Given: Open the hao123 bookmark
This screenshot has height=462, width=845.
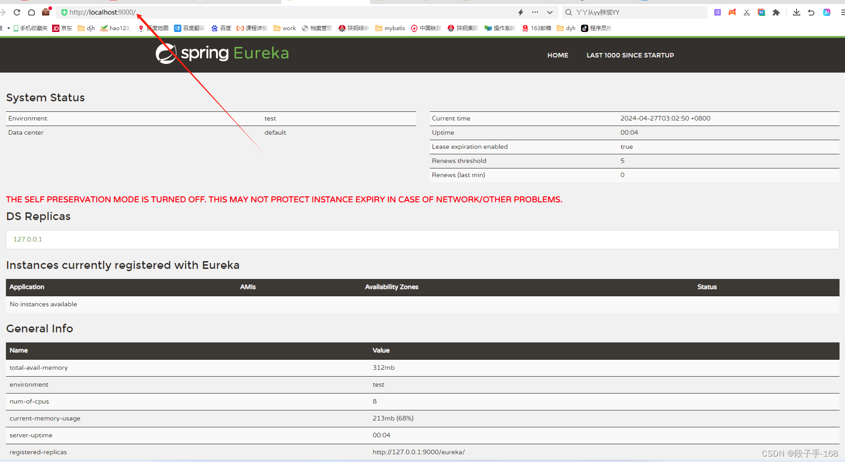Looking at the screenshot, I should (116, 28).
